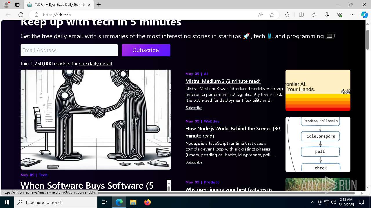Click the 'May 09 | Product' category label
371x208 pixels.
coord(202,182)
